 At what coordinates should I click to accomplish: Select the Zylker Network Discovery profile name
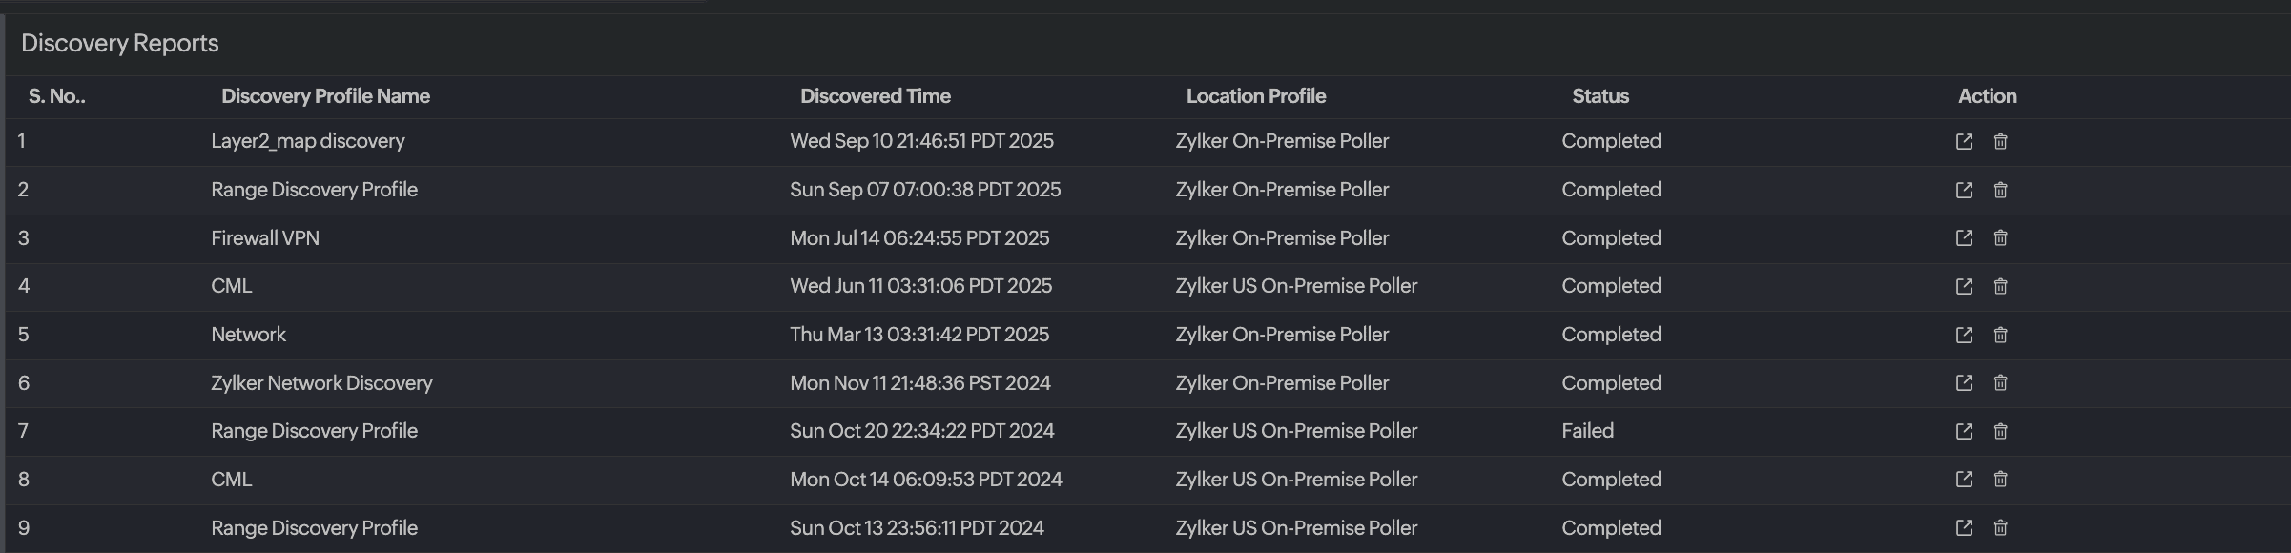[321, 382]
